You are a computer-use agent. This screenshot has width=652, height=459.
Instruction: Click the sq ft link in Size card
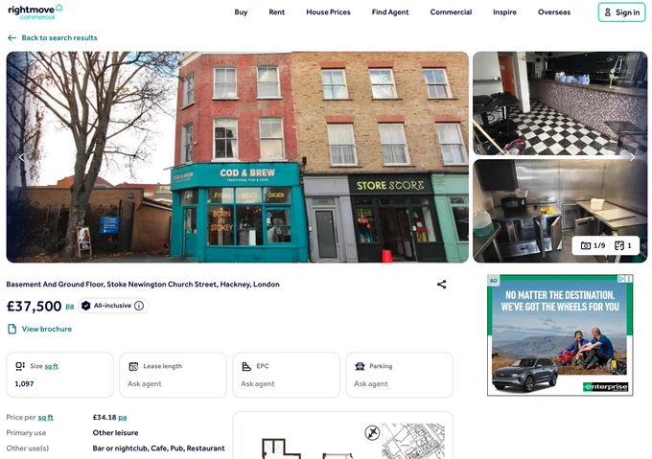coord(51,366)
